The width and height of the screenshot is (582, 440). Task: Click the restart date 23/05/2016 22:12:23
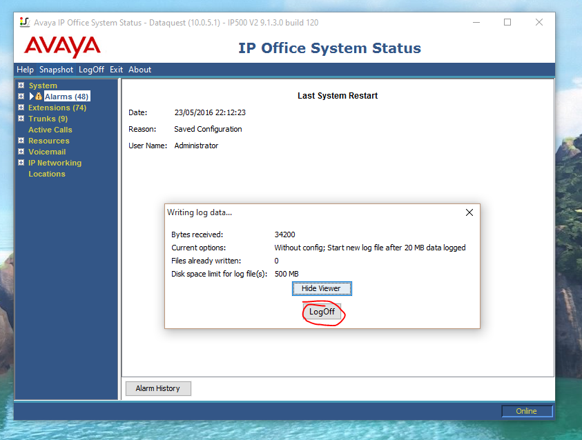(x=210, y=112)
